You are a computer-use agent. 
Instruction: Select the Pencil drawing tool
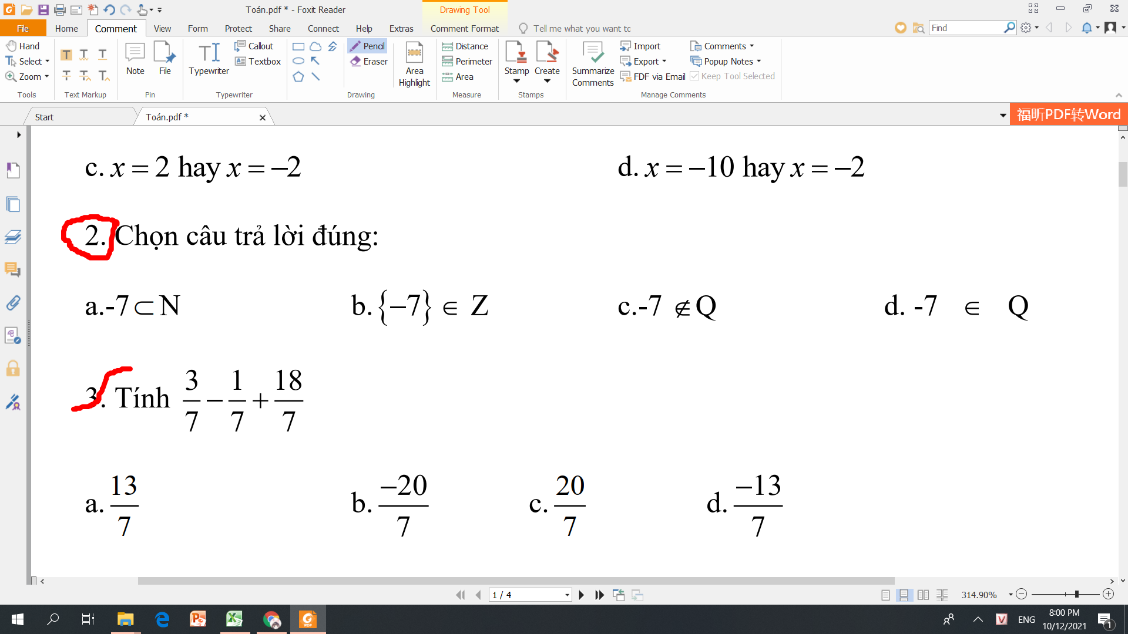368,46
